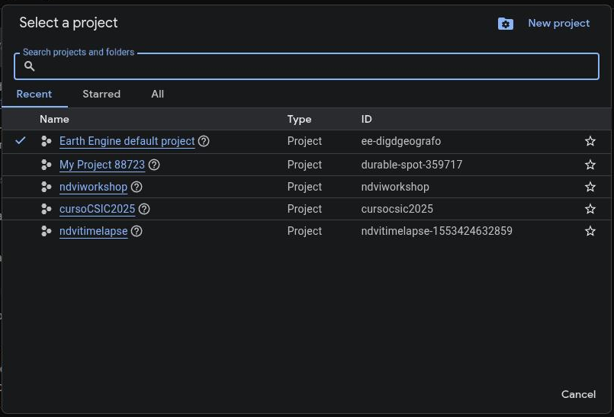Open help icon next to cursoCSIC2025
This screenshot has width=614, height=417.
pos(144,209)
